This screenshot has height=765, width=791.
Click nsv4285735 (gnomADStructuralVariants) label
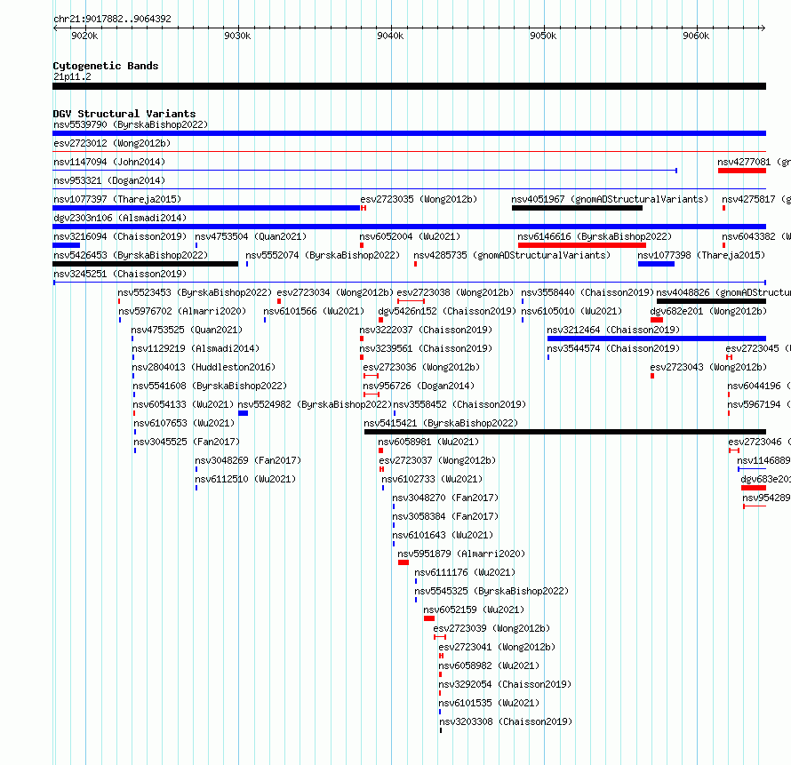[512, 255]
